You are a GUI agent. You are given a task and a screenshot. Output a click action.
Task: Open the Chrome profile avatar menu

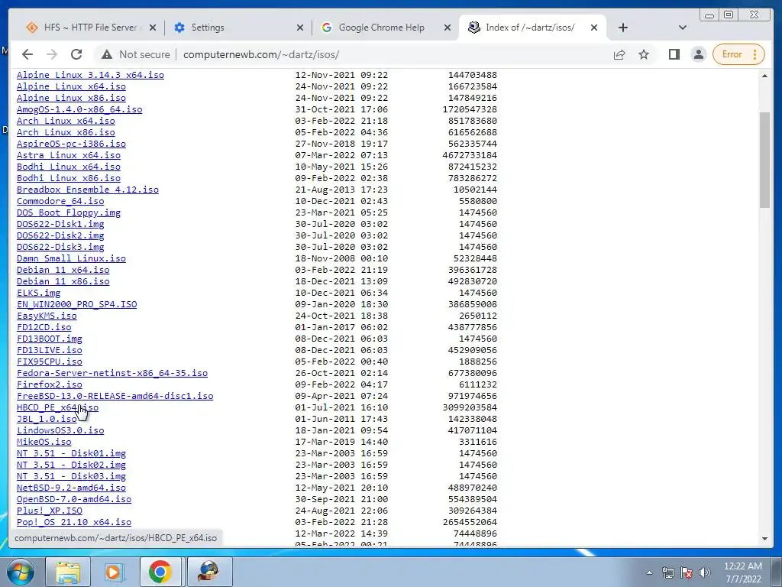click(698, 54)
